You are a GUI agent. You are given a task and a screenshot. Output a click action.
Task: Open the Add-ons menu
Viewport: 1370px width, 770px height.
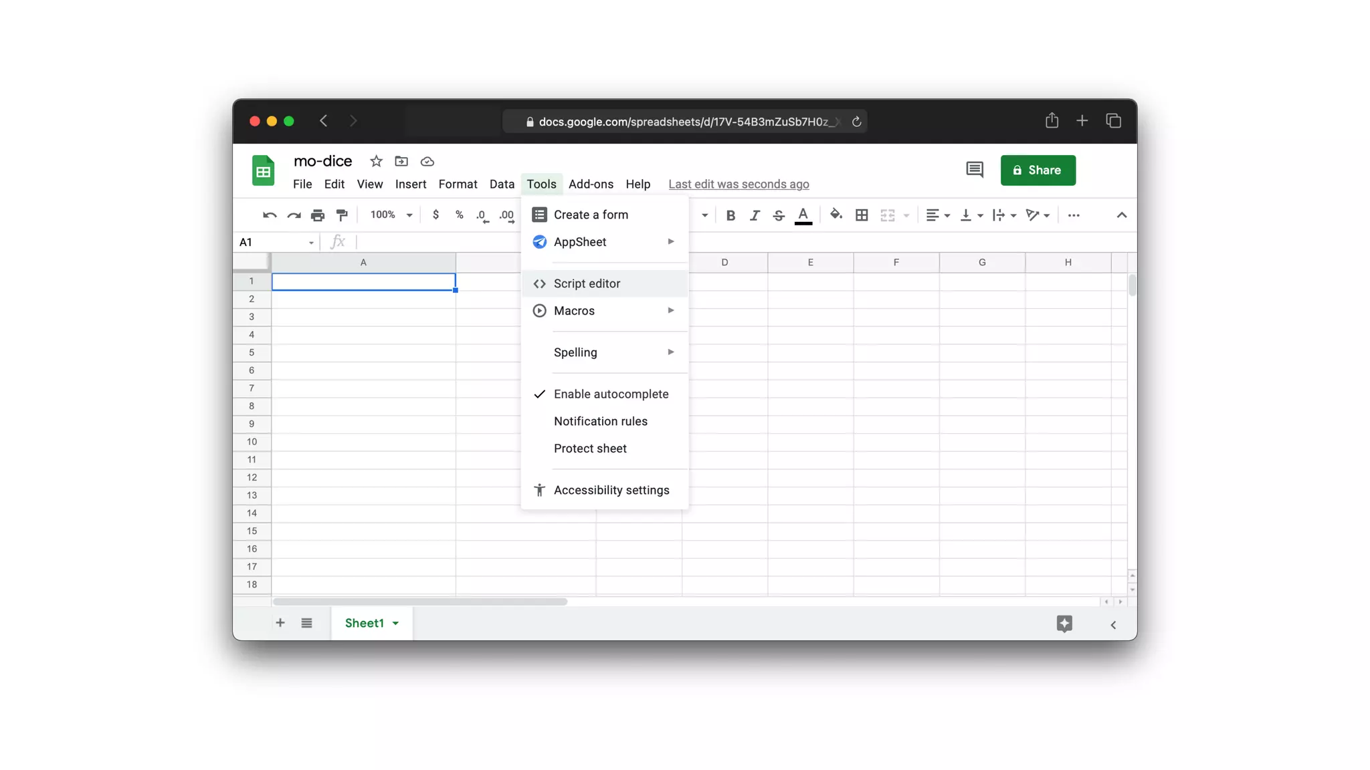[x=591, y=184]
